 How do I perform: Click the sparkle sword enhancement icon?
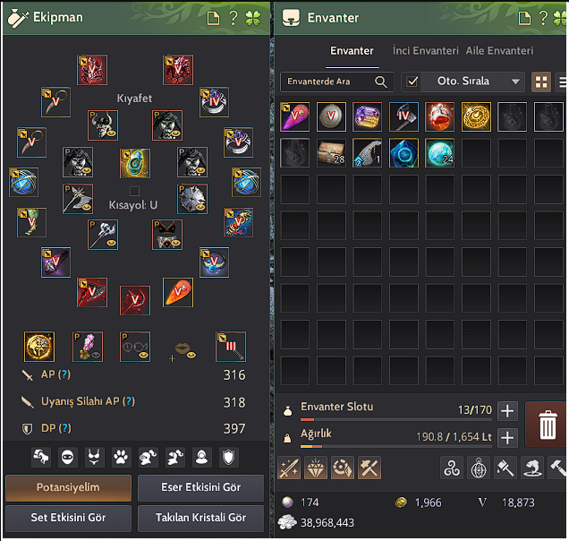[289, 468]
